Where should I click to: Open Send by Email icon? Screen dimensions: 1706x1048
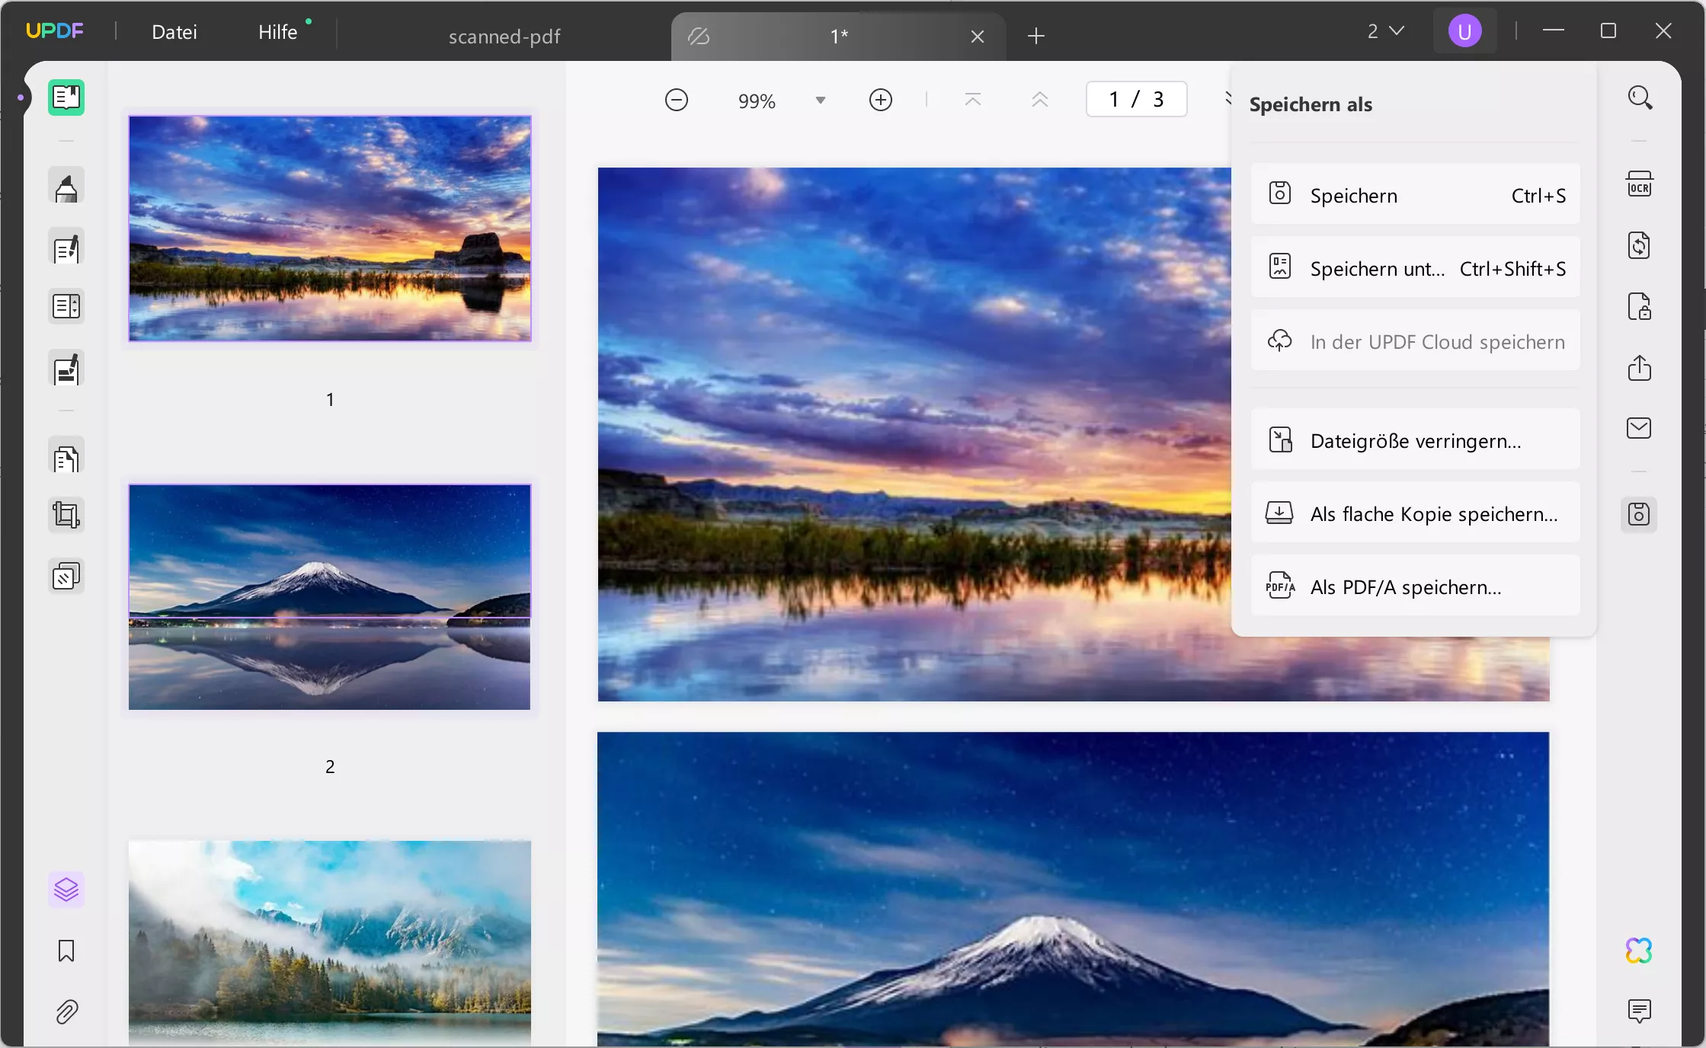[1639, 428]
